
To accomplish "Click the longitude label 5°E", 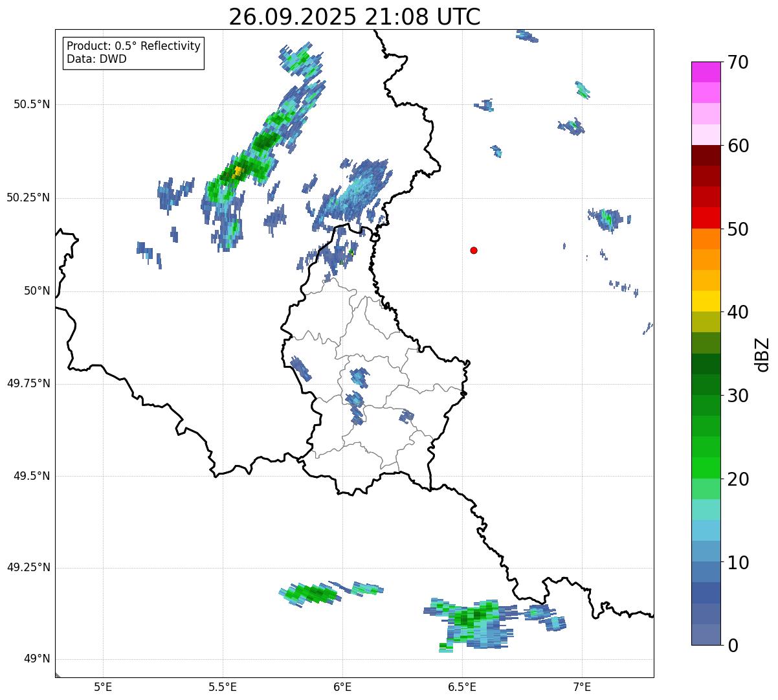I will pyautogui.click(x=103, y=686).
